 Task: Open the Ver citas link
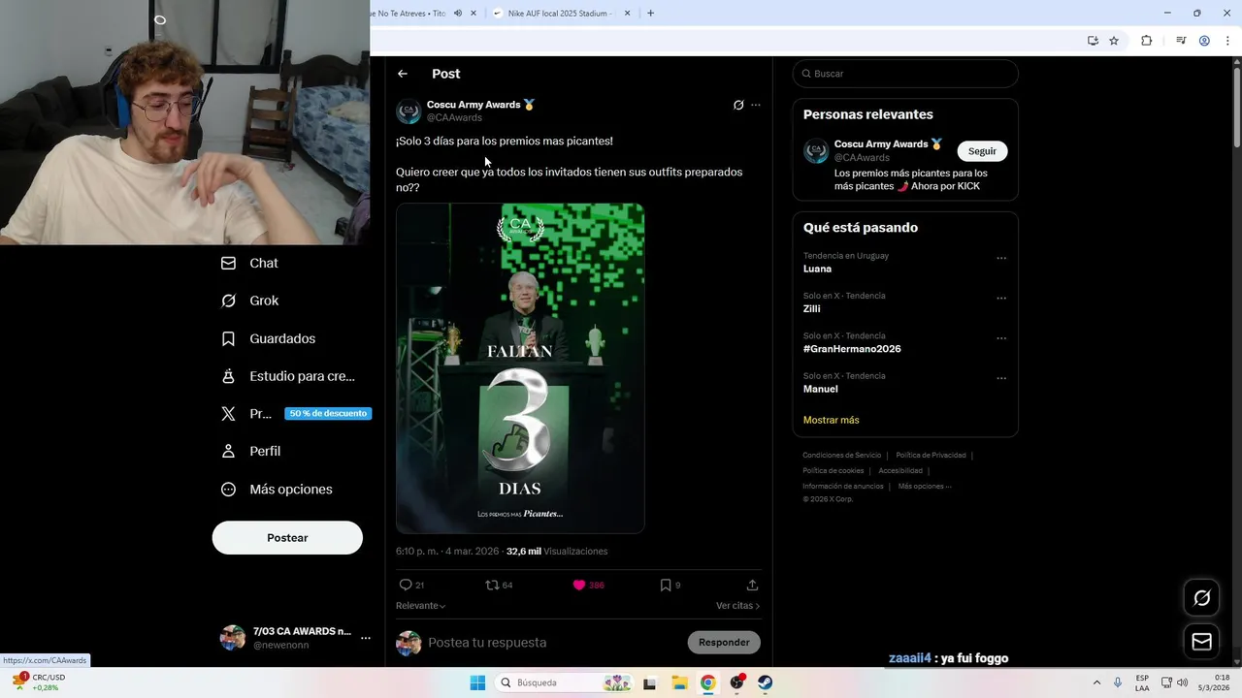[737, 606]
